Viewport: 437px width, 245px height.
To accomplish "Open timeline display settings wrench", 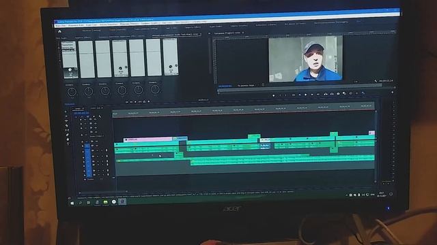I will click(x=100, y=116).
